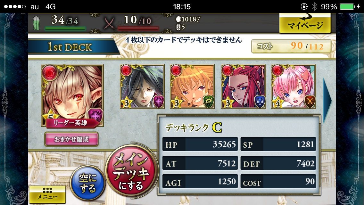Tap the crossed swords battle icon
Viewport: 364px width, 205px height.
pos(109,23)
